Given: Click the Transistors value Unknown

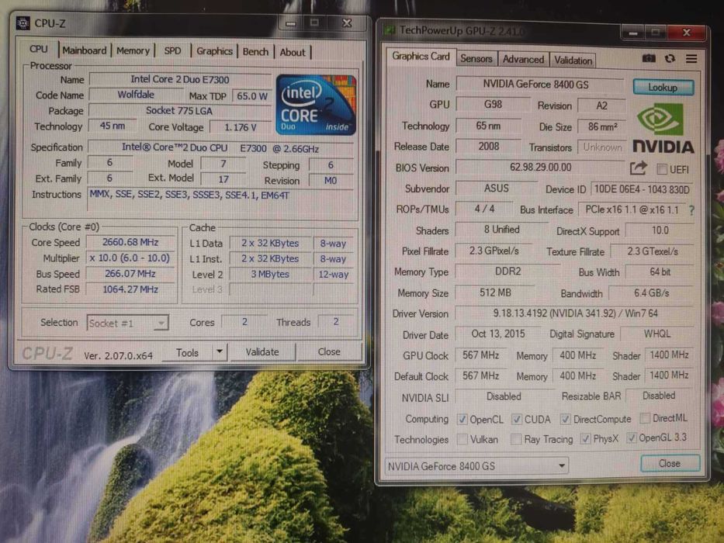Looking at the screenshot, I should [602, 147].
